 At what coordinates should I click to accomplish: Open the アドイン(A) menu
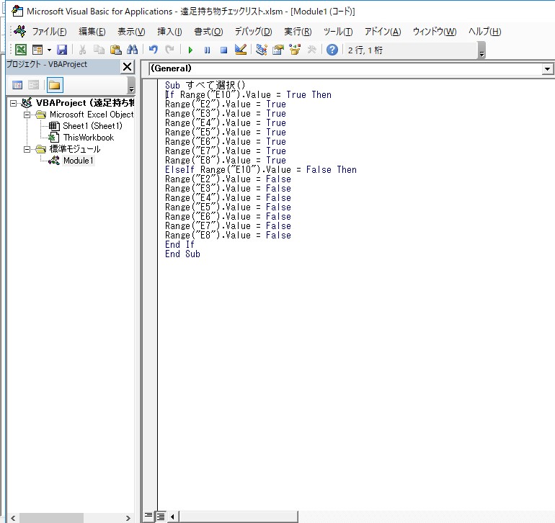click(x=383, y=32)
